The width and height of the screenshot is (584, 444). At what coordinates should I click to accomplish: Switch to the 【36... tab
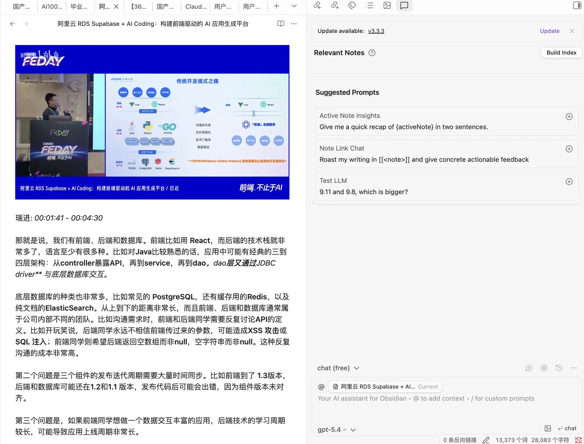coord(139,6)
